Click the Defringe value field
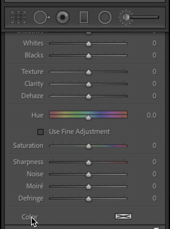 (154, 198)
